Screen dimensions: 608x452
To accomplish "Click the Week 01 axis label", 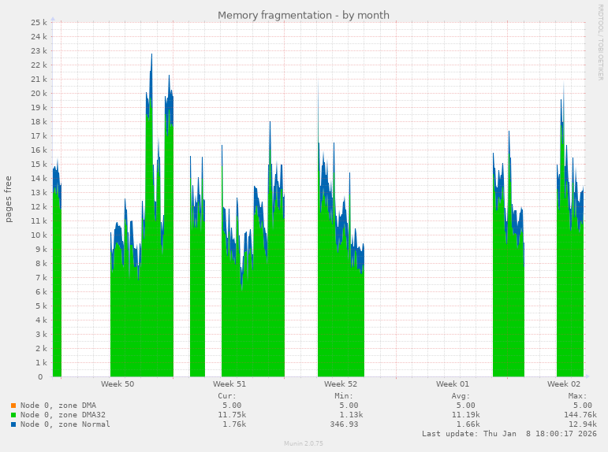I will point(452,383).
